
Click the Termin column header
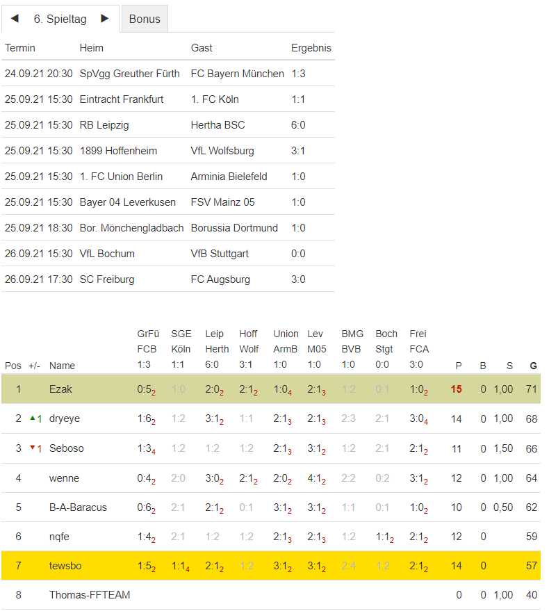[x=20, y=48]
